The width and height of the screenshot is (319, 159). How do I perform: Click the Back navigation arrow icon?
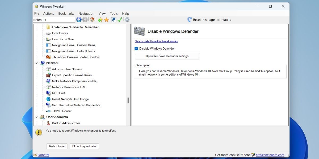(79, 20)
